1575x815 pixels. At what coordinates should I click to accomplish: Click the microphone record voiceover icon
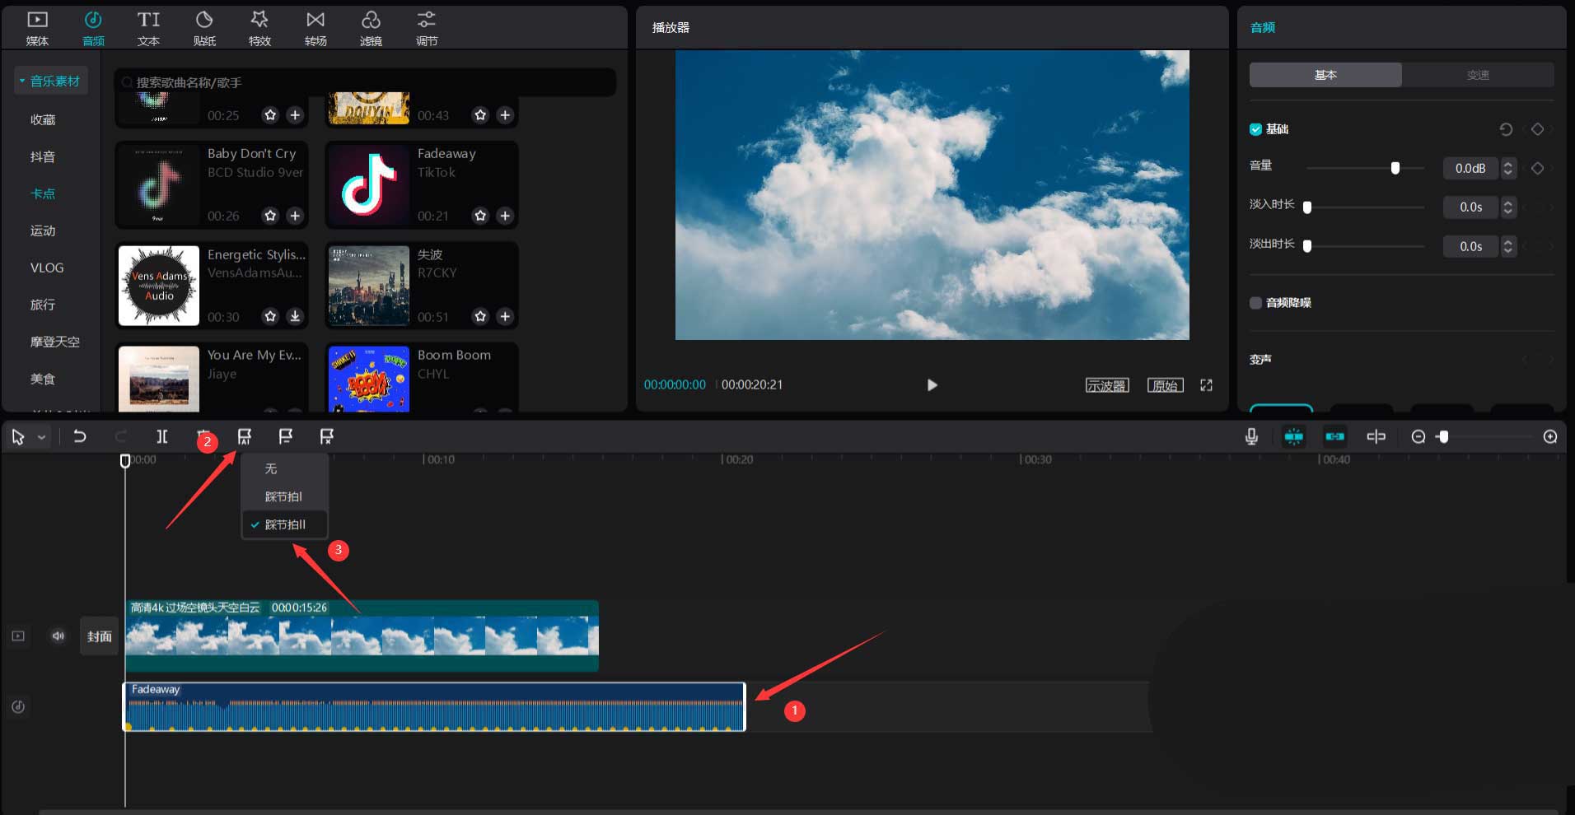(x=1251, y=436)
